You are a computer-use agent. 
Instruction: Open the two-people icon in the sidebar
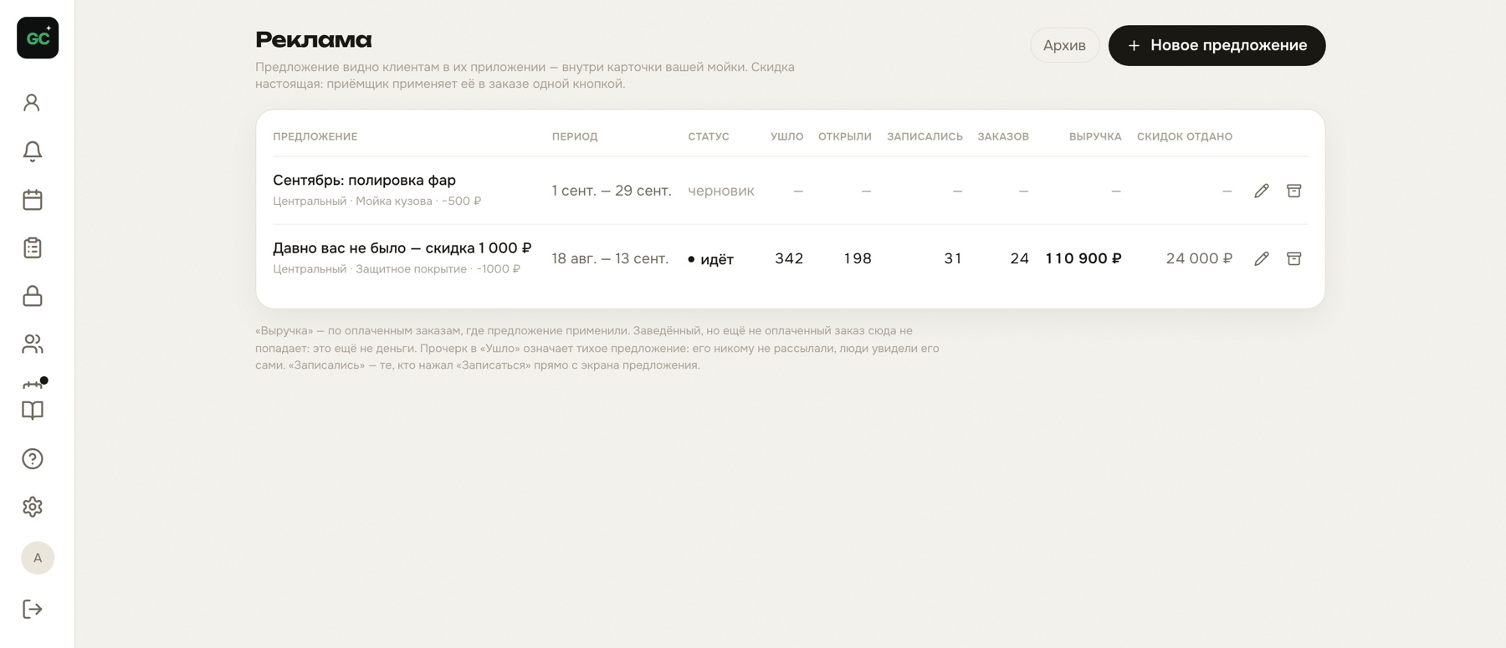coord(32,344)
